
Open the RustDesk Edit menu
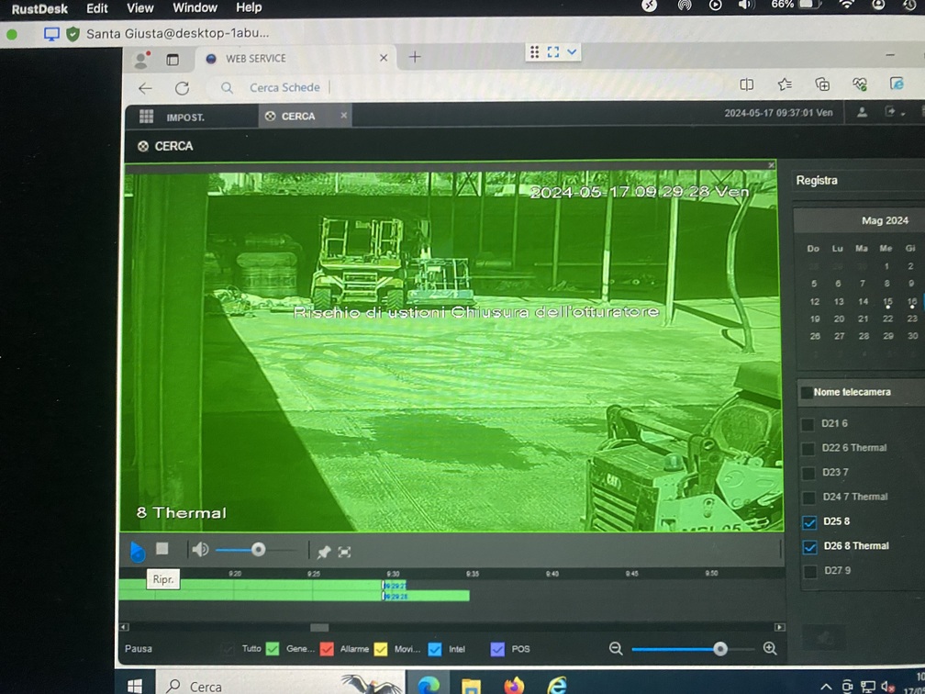(x=96, y=8)
